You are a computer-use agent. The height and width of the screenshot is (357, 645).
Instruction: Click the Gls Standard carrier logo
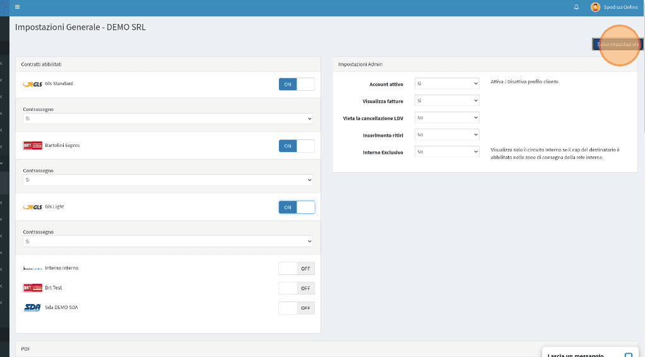32,84
